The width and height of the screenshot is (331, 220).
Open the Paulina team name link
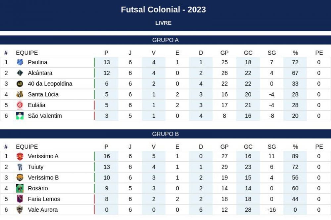pos(38,62)
